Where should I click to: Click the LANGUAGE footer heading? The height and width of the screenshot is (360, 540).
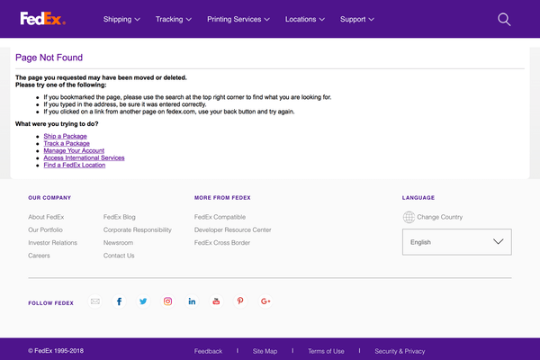418,198
